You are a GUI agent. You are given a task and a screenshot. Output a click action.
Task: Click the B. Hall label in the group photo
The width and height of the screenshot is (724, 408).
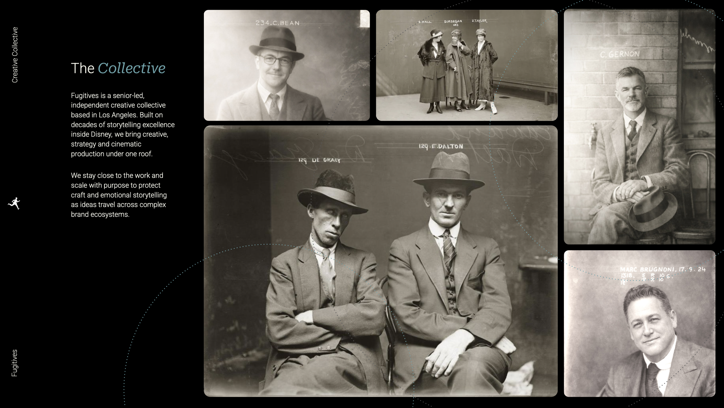(x=425, y=22)
